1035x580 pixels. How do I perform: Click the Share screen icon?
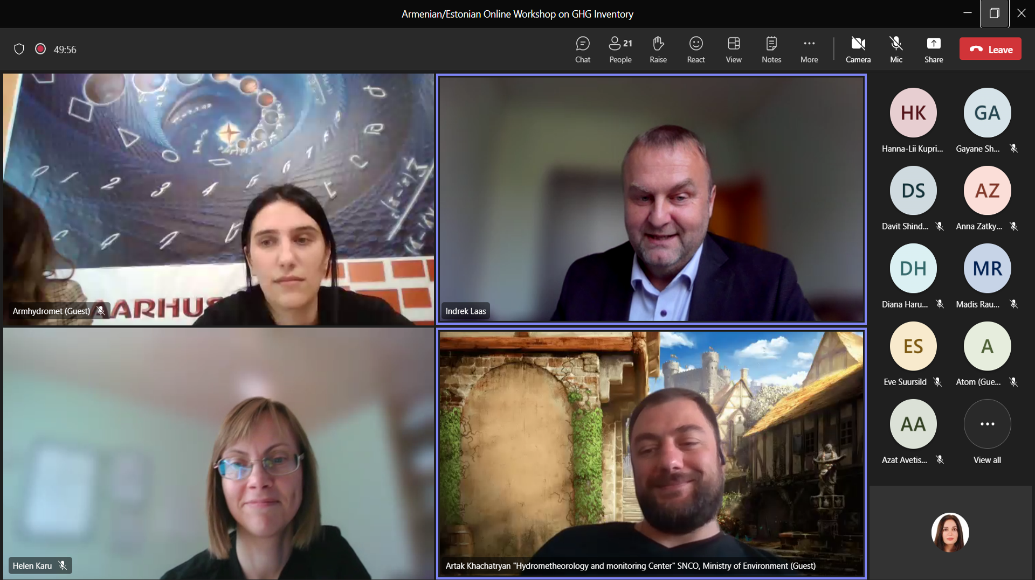point(933,50)
